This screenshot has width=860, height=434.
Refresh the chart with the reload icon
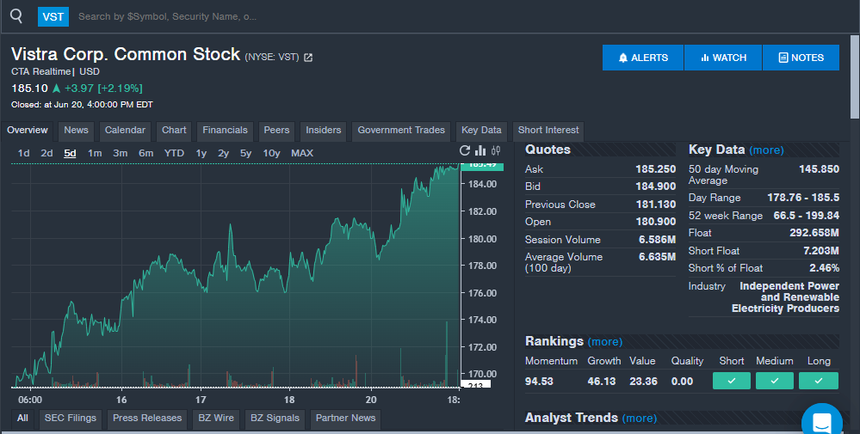(465, 150)
